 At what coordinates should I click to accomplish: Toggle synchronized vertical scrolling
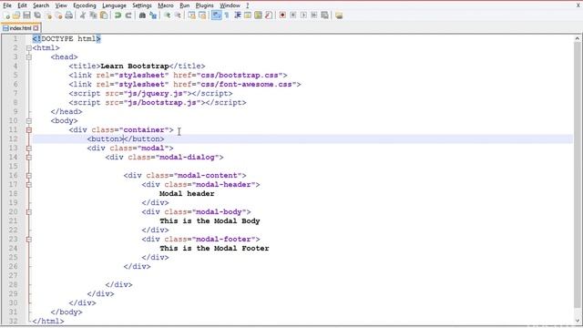191,15
